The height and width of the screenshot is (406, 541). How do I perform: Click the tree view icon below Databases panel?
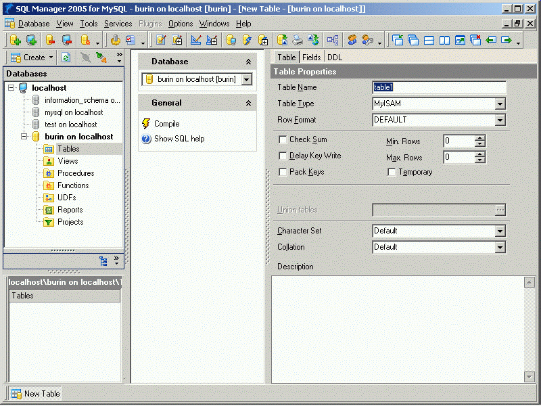coord(103,261)
